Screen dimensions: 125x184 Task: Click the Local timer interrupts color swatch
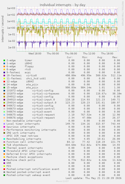click(x=4, y=124)
